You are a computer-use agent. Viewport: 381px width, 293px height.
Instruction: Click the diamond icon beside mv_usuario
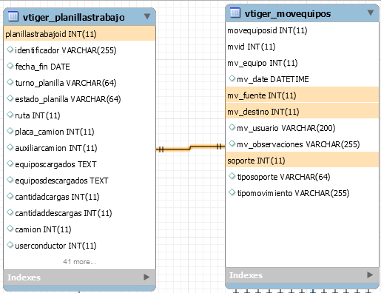[x=232, y=127]
